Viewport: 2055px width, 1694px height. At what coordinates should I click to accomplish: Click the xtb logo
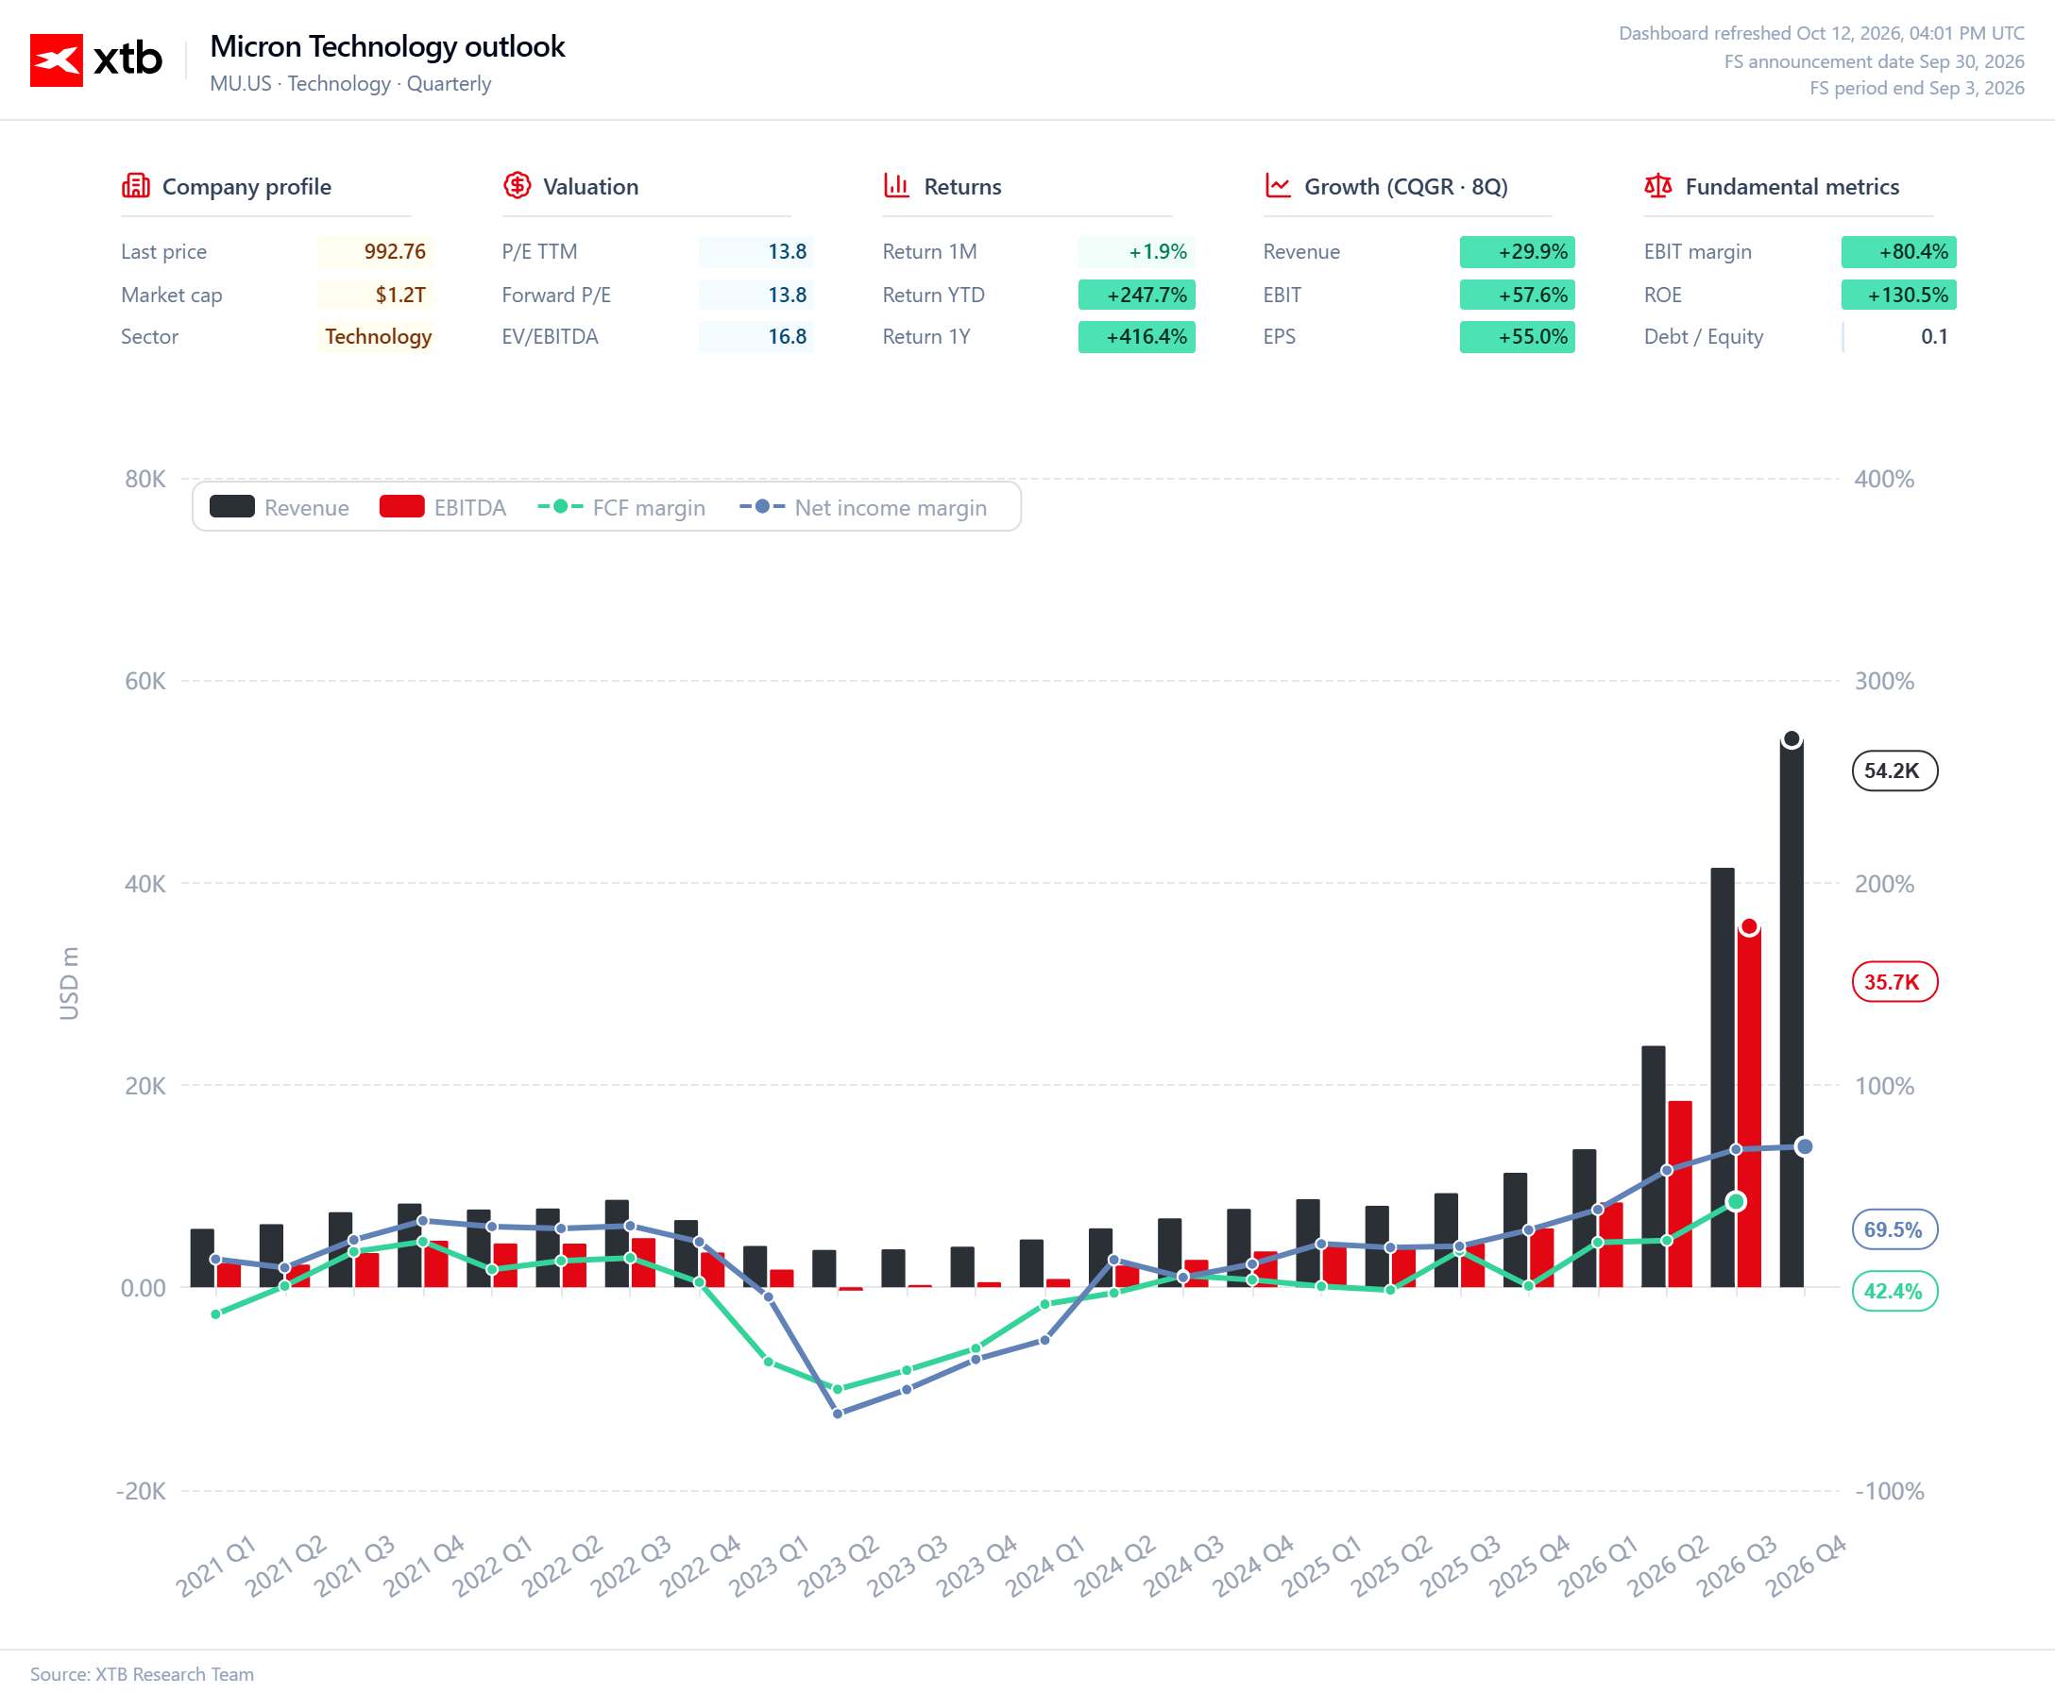point(95,59)
